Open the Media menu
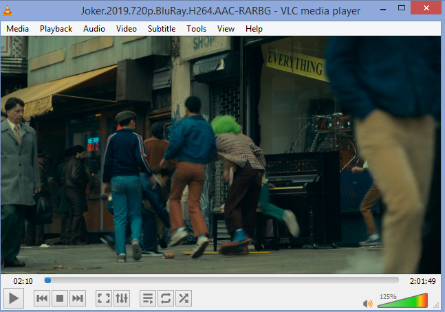This screenshot has height=312, width=445. 18,29
